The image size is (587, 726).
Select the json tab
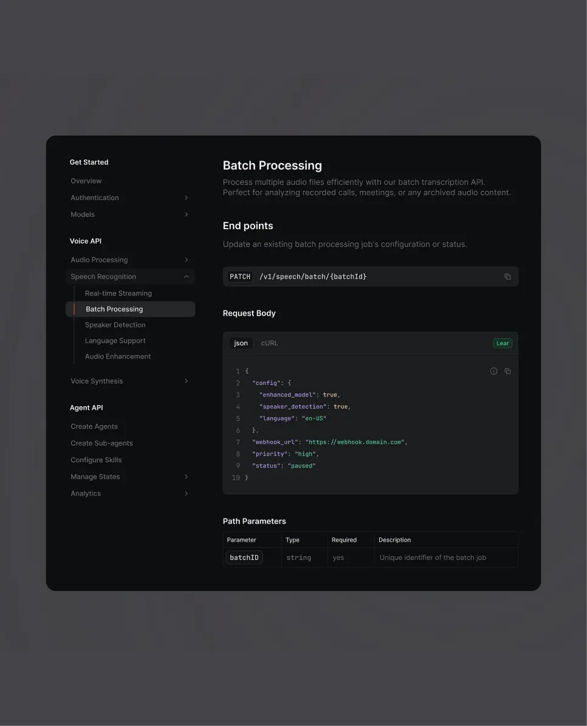click(x=241, y=342)
